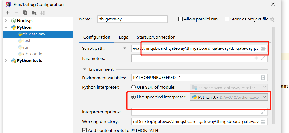This screenshot has height=133, width=289.
Task: Uncheck Add content roots to PYTHONPATH
Action: coord(84,130)
